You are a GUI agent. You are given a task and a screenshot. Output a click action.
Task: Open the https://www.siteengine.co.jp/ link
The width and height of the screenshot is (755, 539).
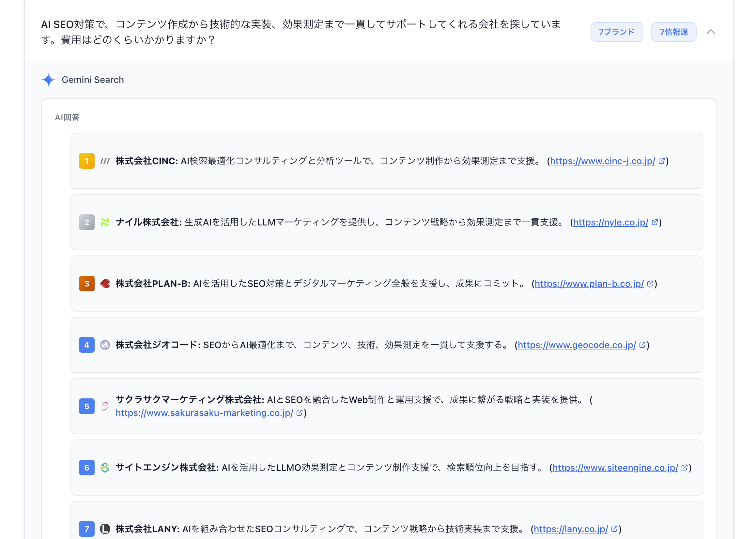coord(614,468)
